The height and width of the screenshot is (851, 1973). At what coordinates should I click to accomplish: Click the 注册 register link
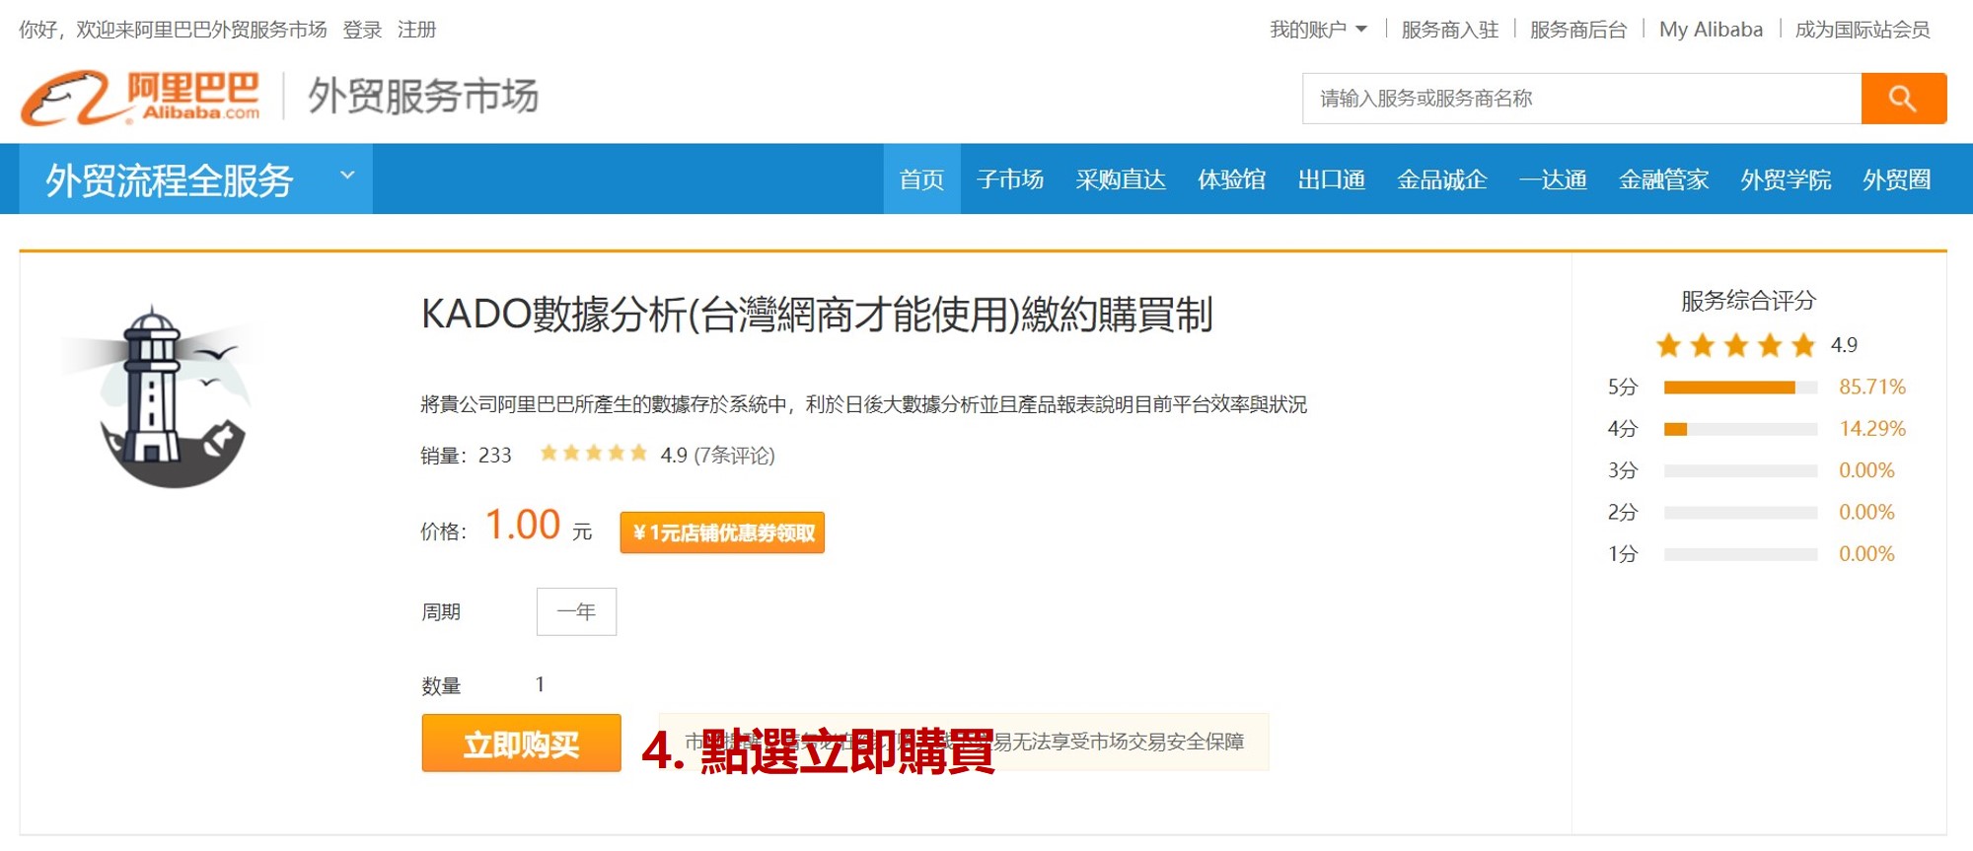pos(416,30)
